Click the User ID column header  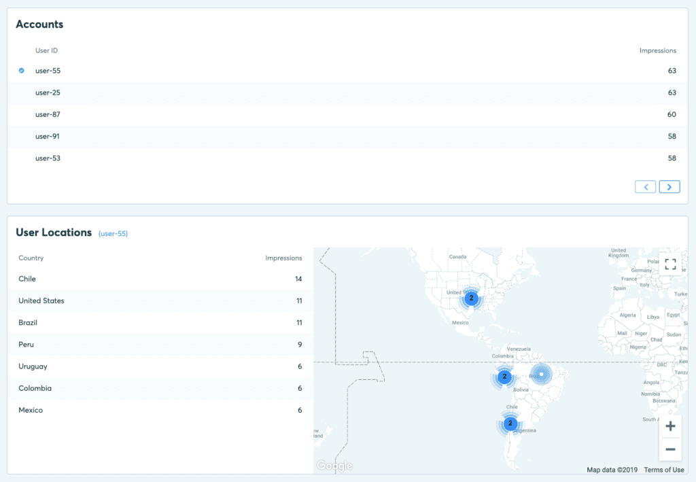47,50
